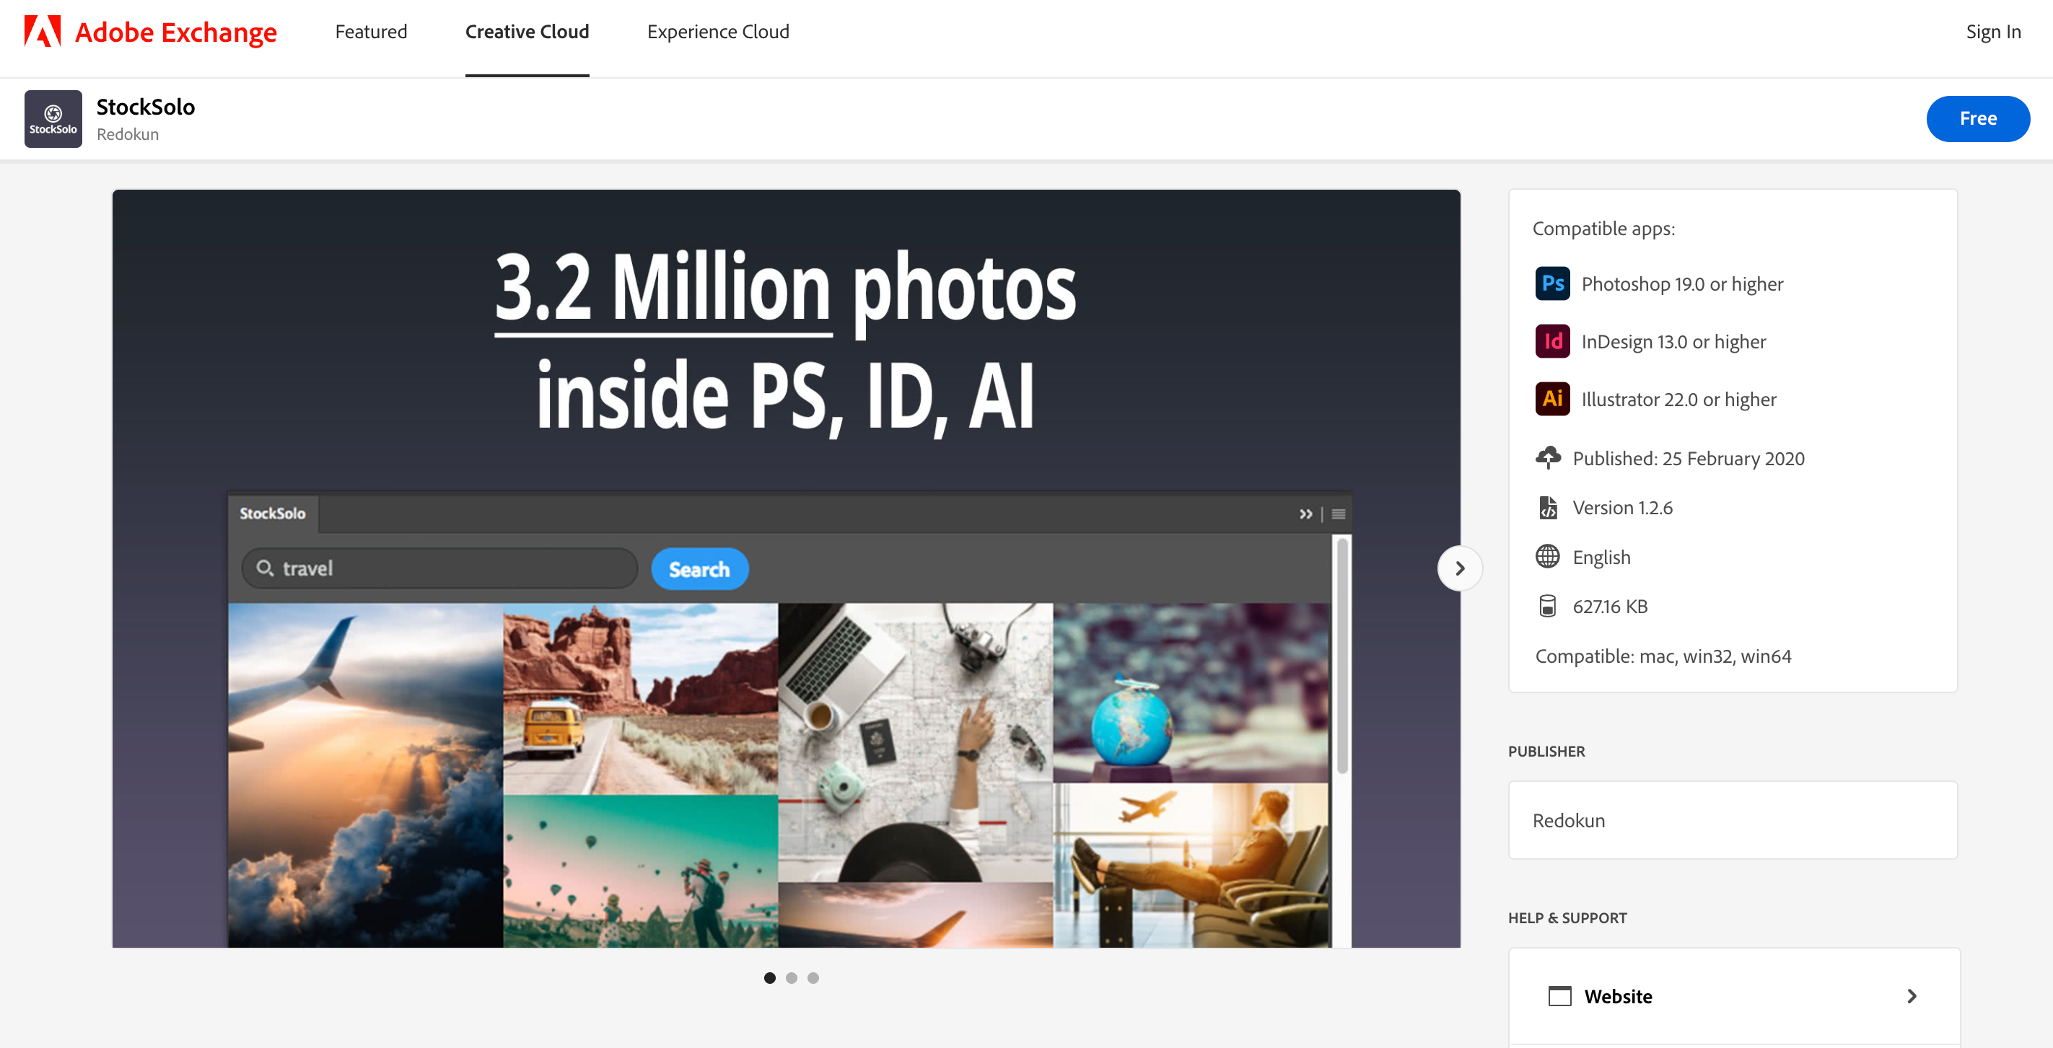Click the Photoshop compatibility icon
The image size is (2053, 1048).
tap(1551, 283)
